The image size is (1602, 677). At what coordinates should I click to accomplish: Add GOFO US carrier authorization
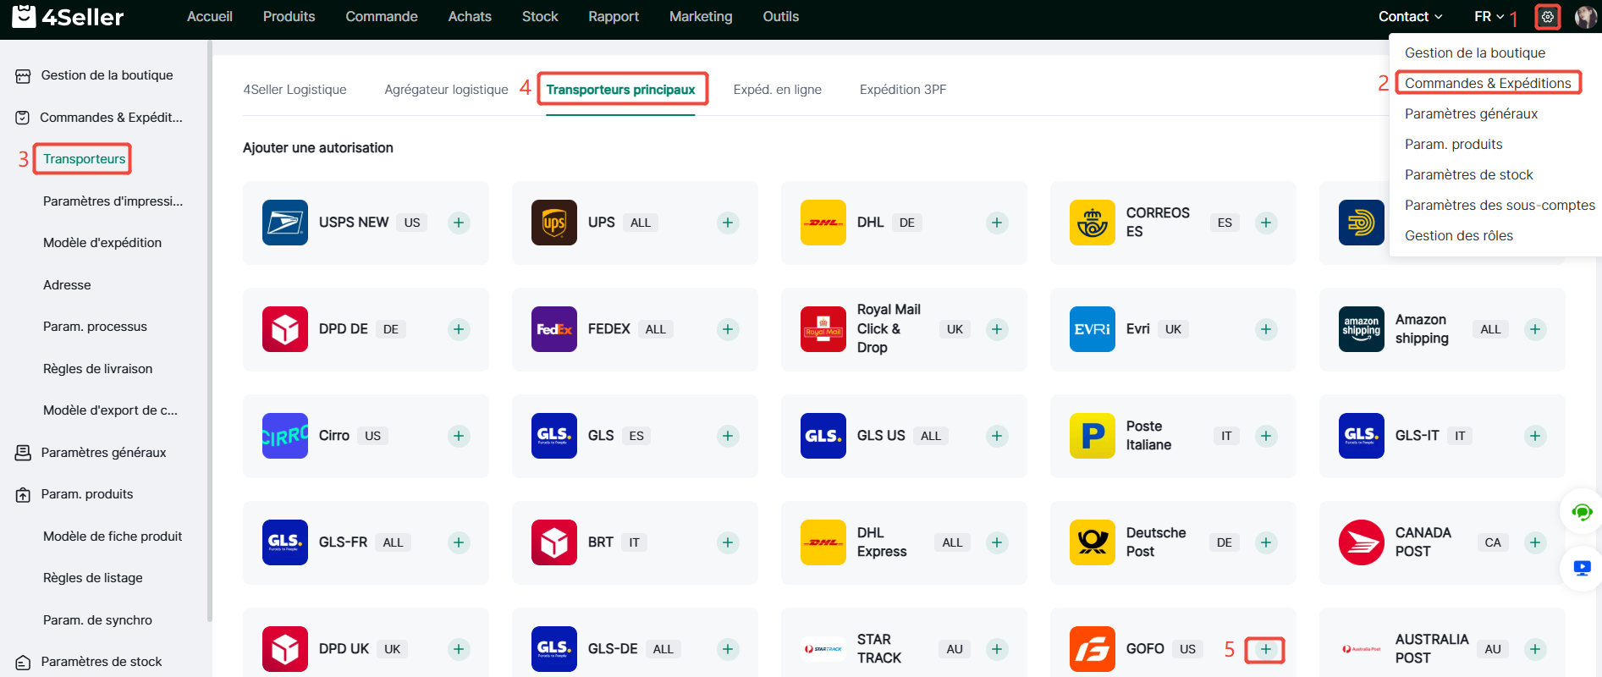click(x=1266, y=649)
